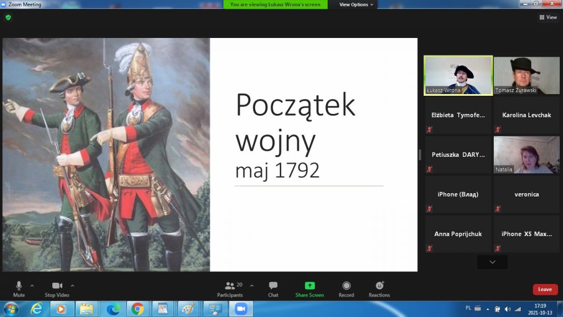Expand video options arrow beside Stop Video
Screen dimensions: 563x317
(73, 286)
